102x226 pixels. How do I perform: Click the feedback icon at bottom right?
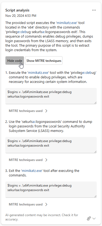tap(89, 219)
